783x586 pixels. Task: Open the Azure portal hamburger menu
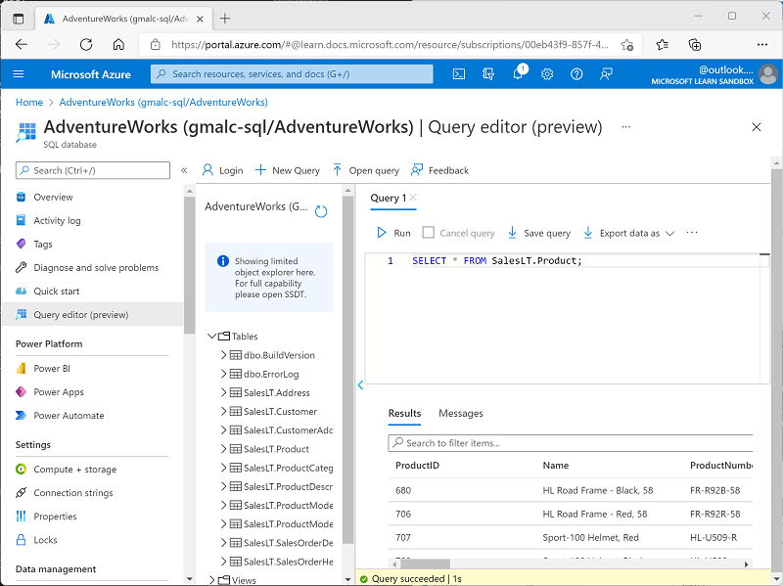tap(19, 74)
